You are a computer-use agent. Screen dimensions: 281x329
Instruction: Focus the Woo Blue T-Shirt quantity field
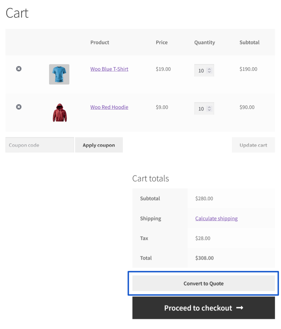coord(201,71)
